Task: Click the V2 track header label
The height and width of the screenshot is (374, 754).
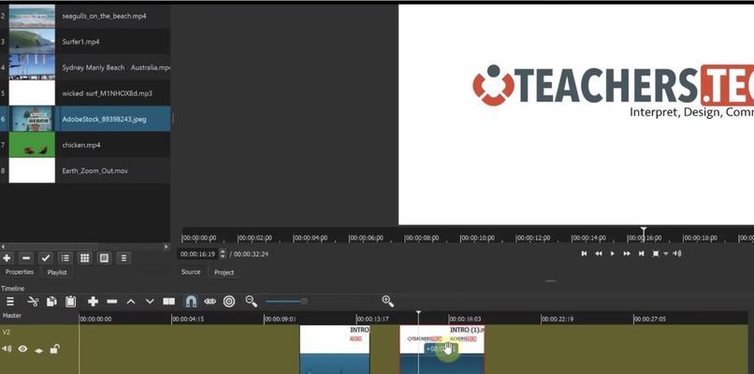Action: click(7, 332)
